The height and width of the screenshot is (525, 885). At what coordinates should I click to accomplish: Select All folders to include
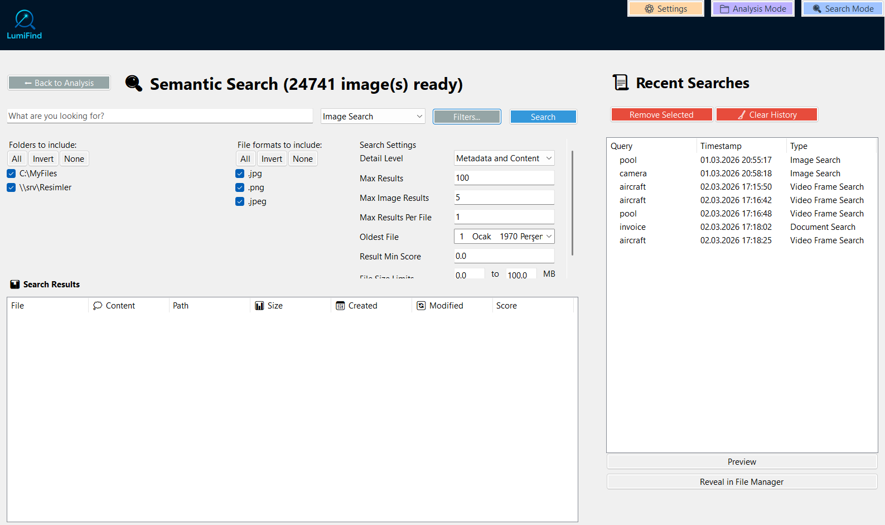click(17, 159)
